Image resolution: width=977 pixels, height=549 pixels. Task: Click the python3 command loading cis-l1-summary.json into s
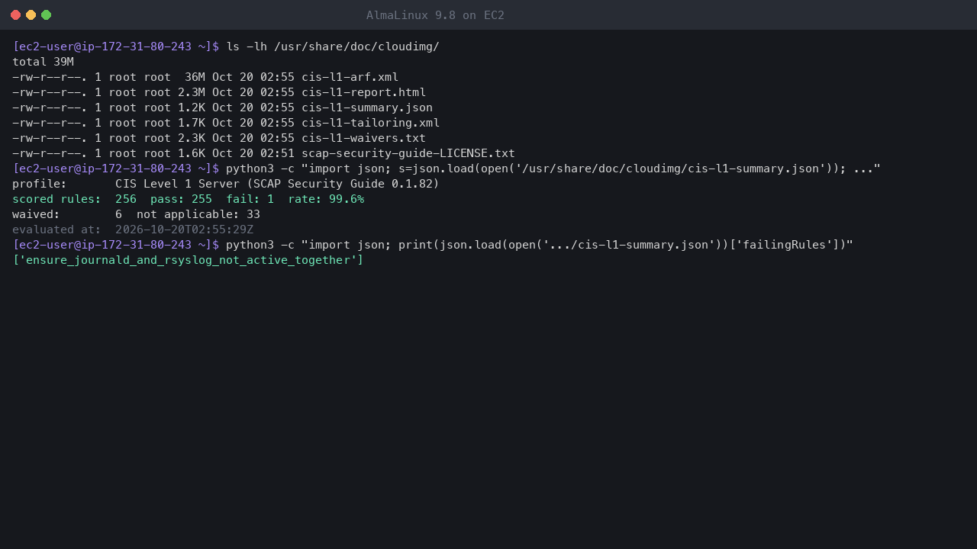pos(553,169)
